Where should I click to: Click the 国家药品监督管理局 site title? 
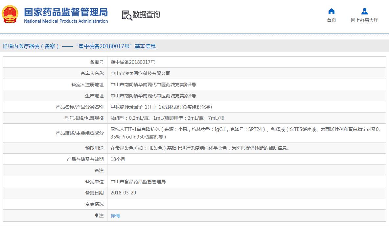(x=66, y=12)
